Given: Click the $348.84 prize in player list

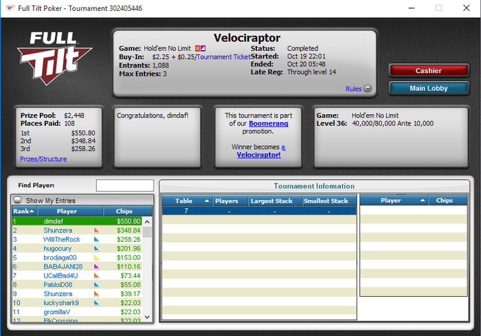Looking at the screenshot, I should pyautogui.click(x=128, y=230).
